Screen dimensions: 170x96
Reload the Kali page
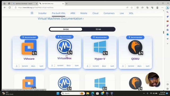point(10,7)
